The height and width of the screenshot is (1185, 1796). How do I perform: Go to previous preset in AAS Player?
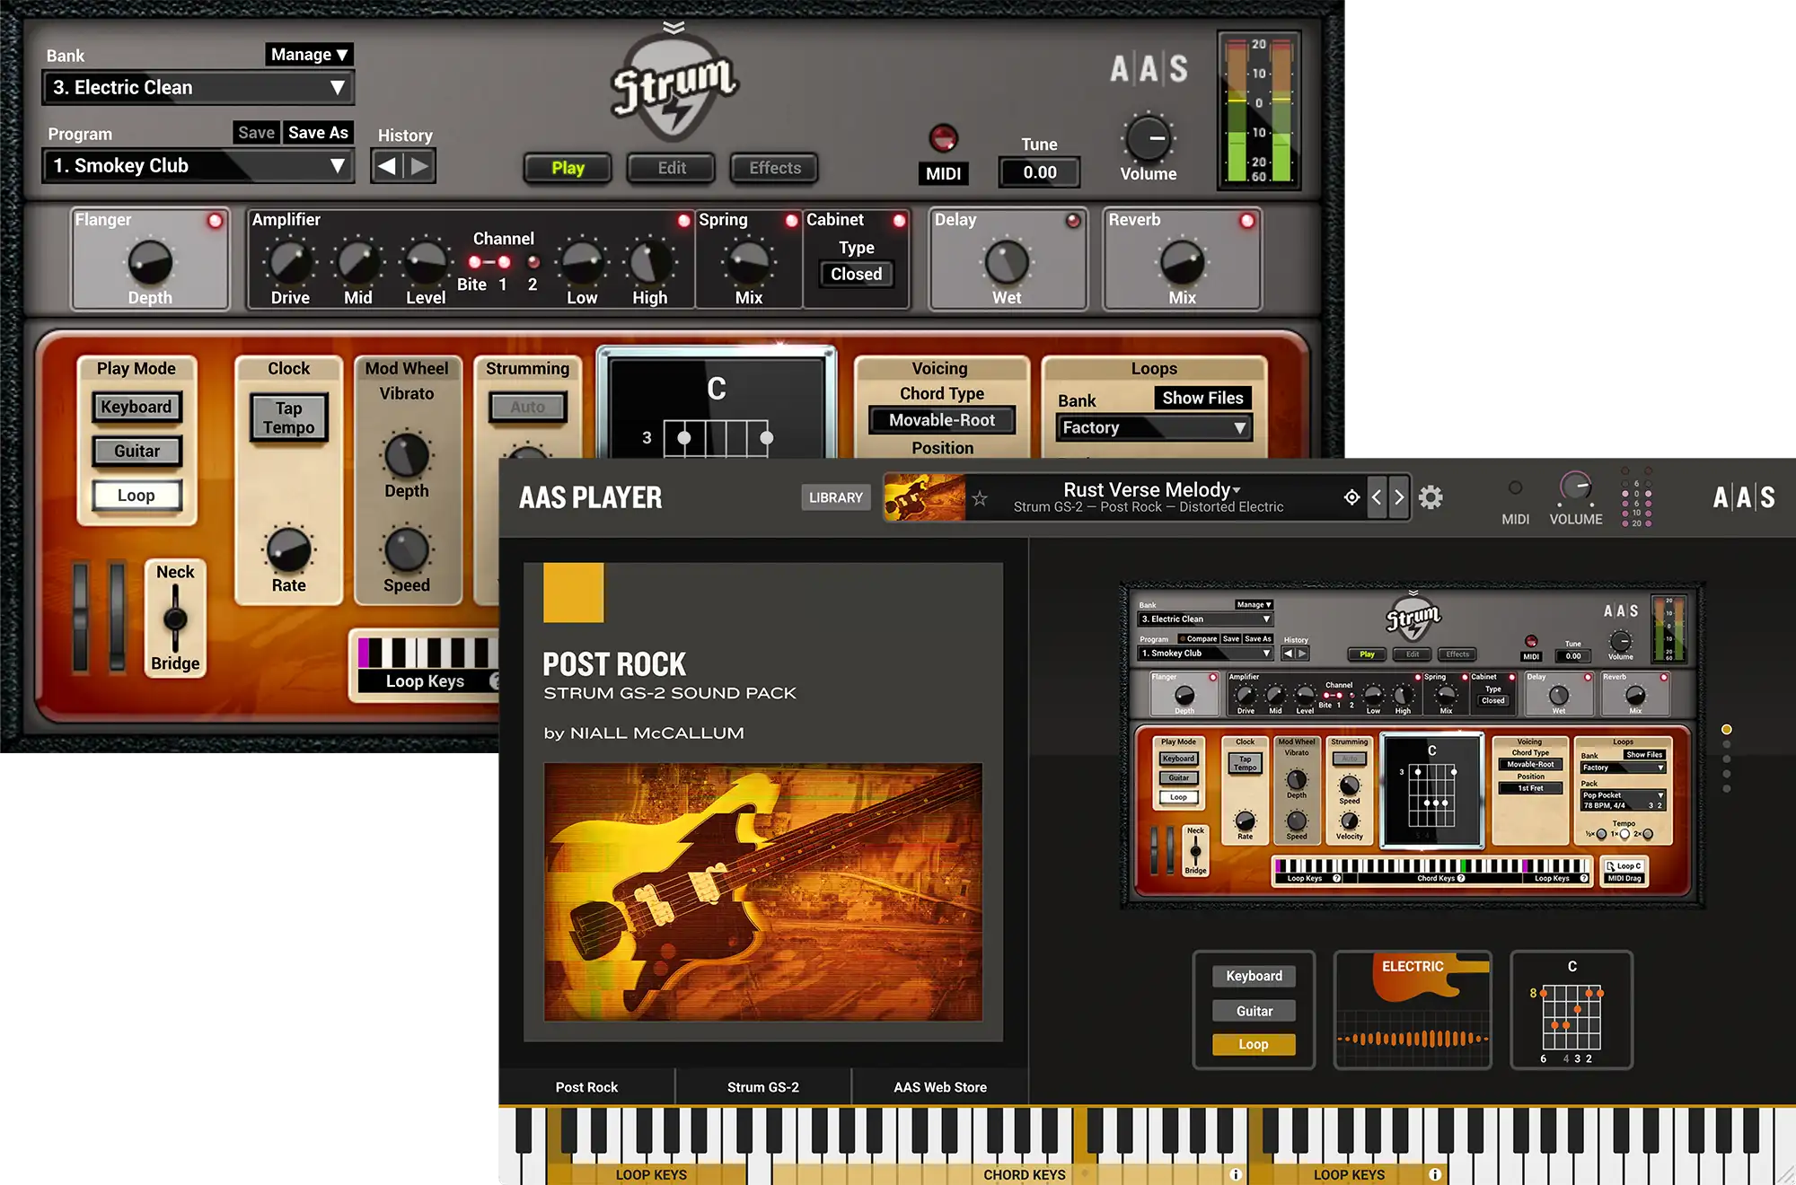[1377, 497]
